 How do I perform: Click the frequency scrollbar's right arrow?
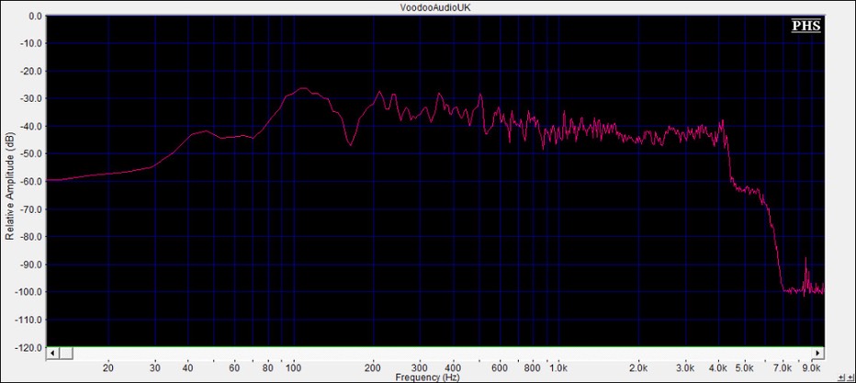click(x=817, y=354)
